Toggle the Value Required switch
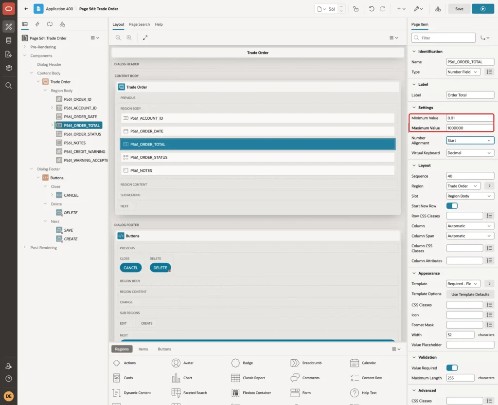 click(452, 368)
